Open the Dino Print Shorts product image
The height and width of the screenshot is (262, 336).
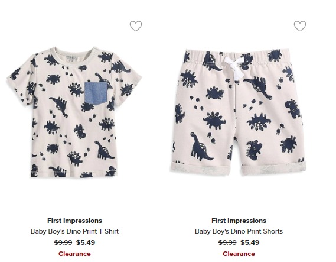239,112
